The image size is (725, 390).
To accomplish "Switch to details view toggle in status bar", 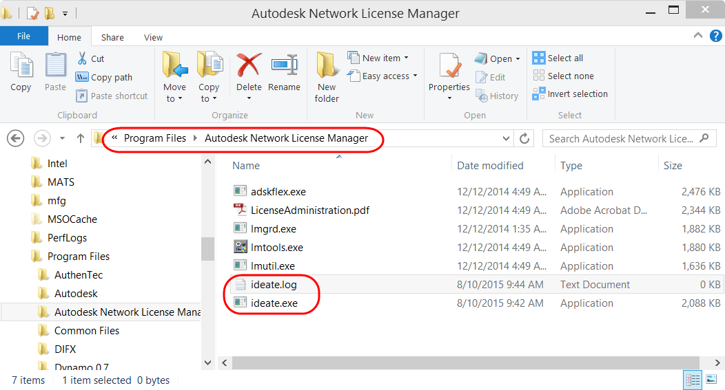I will pyautogui.click(x=693, y=380).
